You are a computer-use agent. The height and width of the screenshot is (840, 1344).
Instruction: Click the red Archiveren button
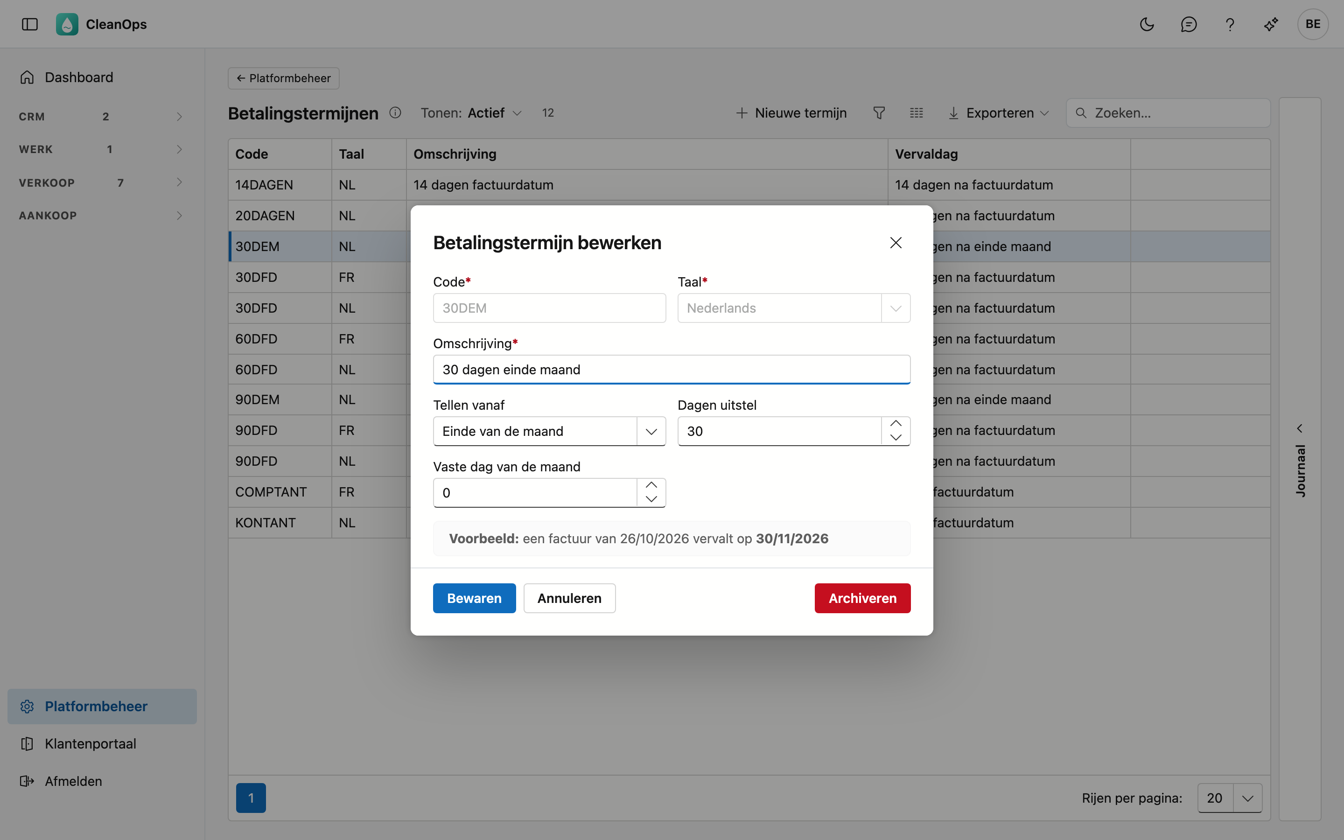pos(862,598)
